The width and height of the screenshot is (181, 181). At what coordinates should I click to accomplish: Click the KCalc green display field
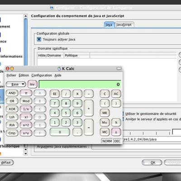click(x=80, y=84)
